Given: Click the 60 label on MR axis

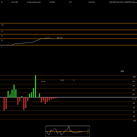Looking at the screenshot, I should coord(134,86).
